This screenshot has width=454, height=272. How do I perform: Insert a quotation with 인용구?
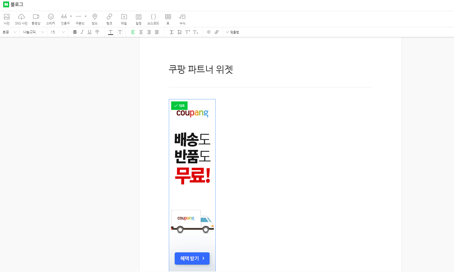[65, 19]
